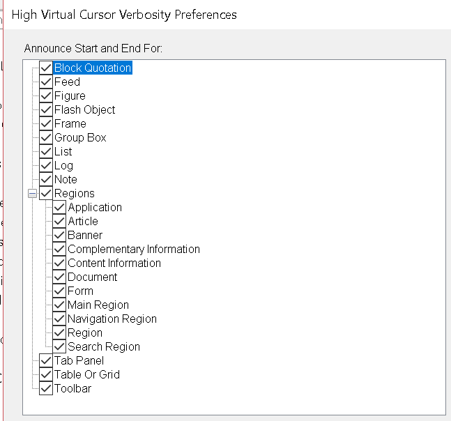Select the Banner label

coord(85,235)
